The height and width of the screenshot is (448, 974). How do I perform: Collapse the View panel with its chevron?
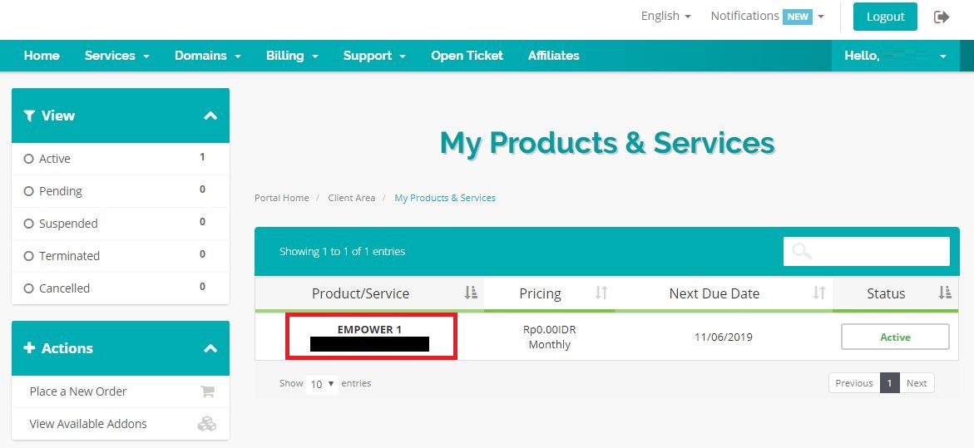click(210, 116)
